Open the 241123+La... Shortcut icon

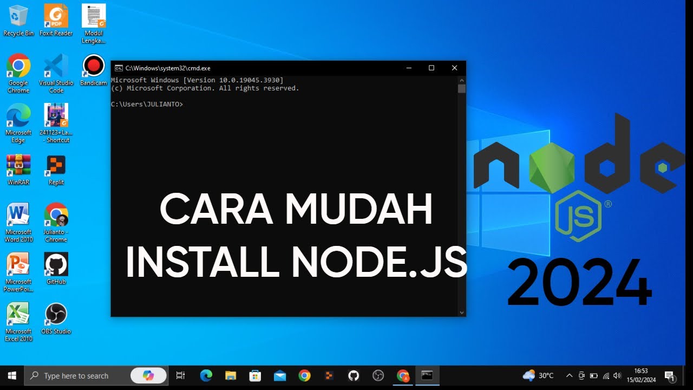point(56,123)
